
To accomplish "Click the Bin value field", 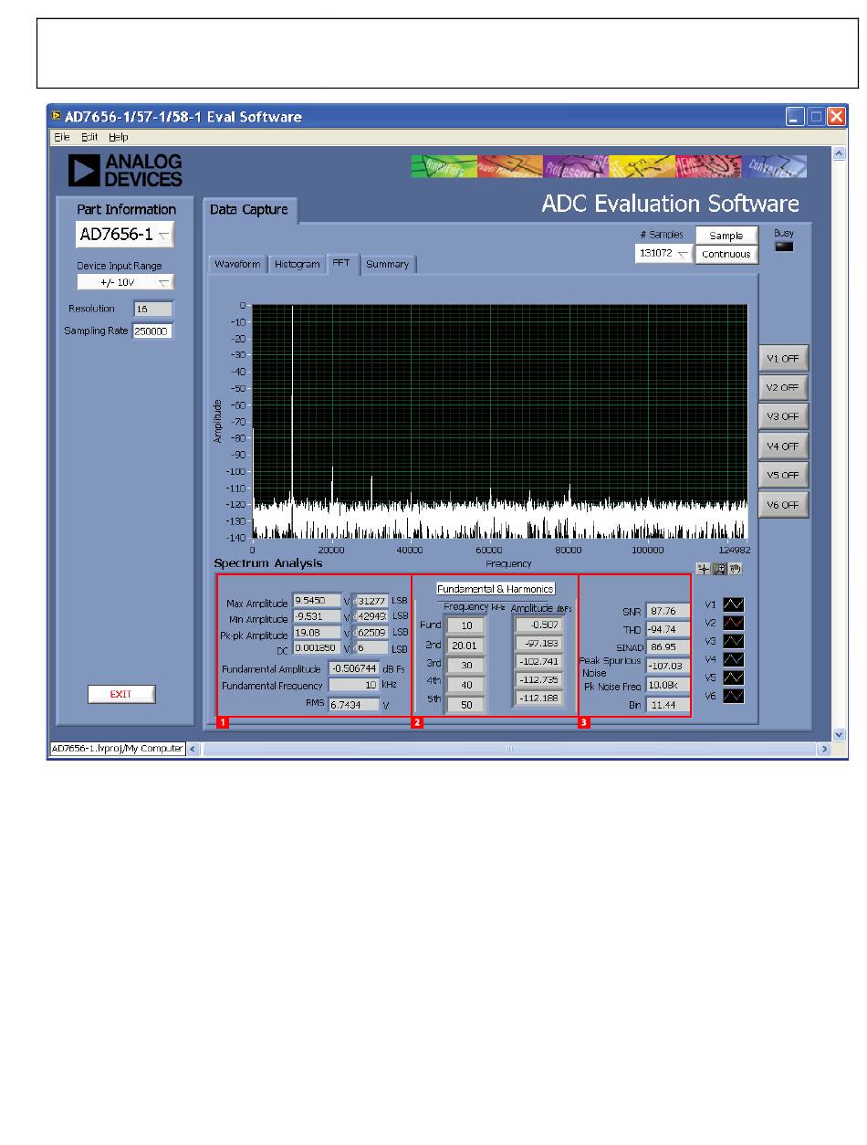I will (668, 705).
